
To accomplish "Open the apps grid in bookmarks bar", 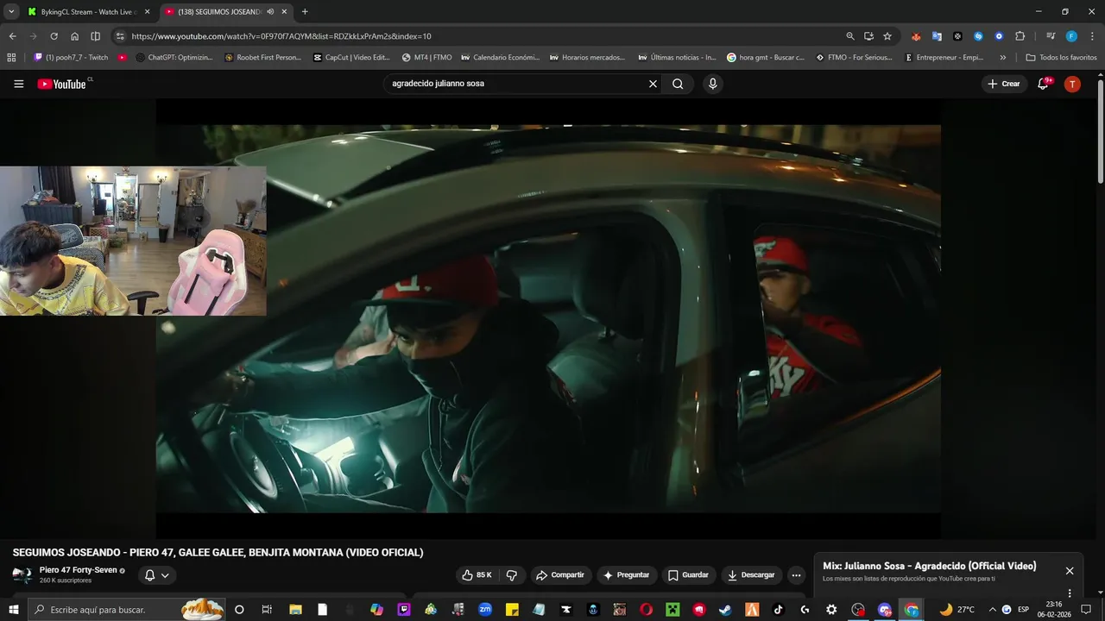I will click(x=11, y=58).
